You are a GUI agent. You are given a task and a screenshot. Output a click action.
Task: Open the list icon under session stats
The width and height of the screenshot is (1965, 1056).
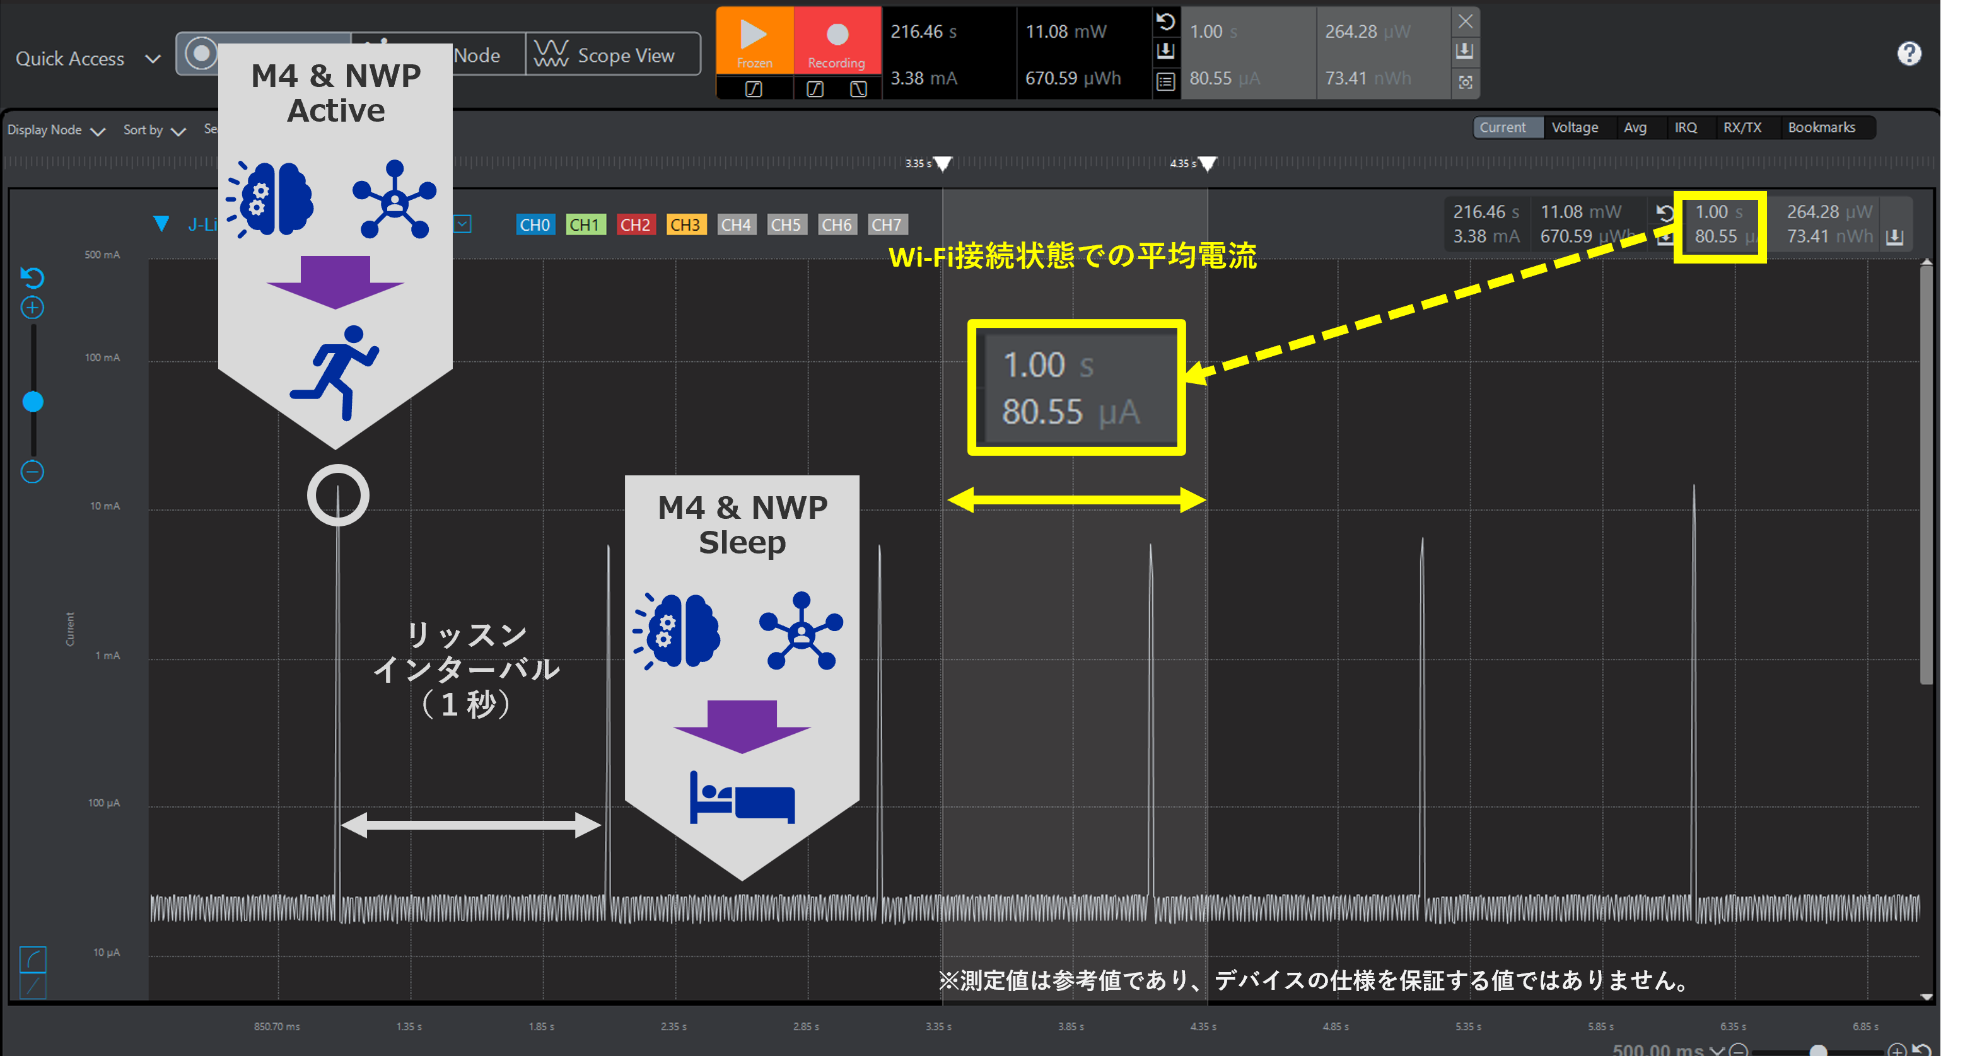click(x=1165, y=81)
